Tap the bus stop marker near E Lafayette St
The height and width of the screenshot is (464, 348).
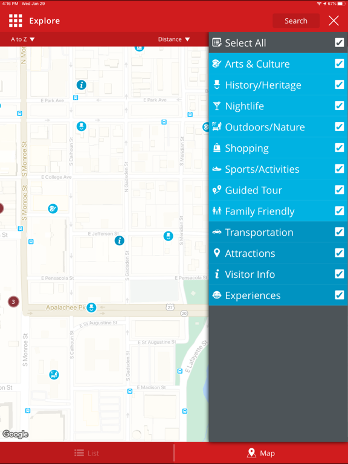(179, 371)
